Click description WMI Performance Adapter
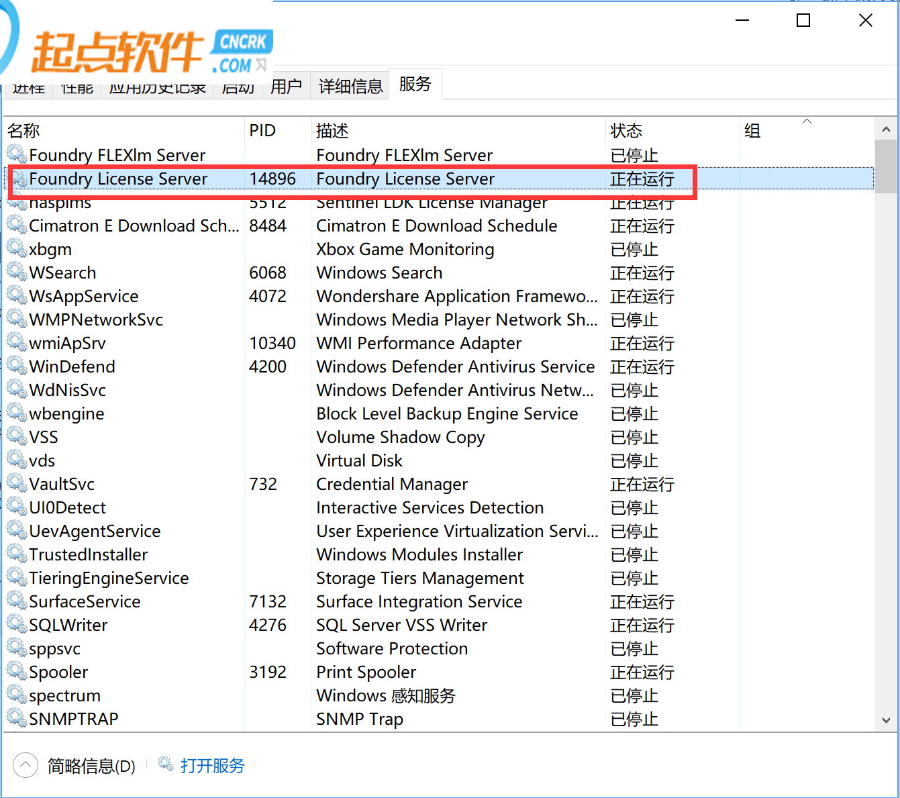Image resolution: width=900 pixels, height=798 pixels. click(419, 343)
